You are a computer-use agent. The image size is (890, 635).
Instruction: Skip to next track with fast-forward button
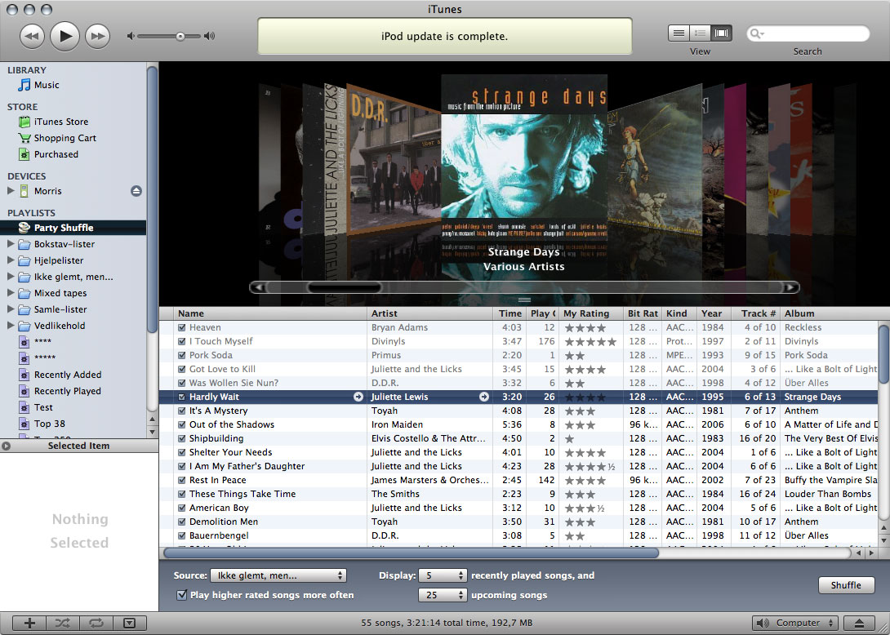point(97,36)
